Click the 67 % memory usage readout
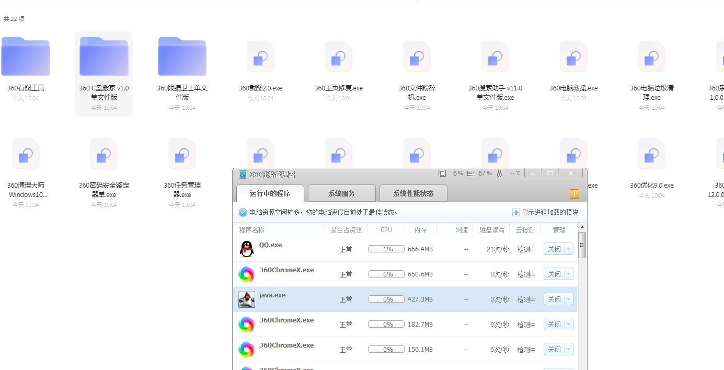The width and height of the screenshot is (724, 370). tap(485, 174)
